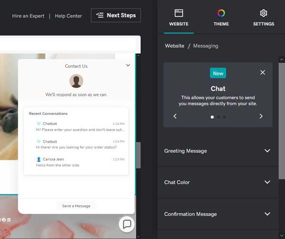Switch to the Website tab
Screen dimensions: 285x239
point(179,18)
